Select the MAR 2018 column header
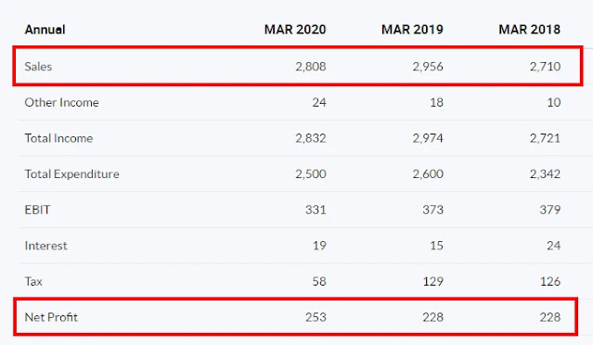 pos(530,30)
